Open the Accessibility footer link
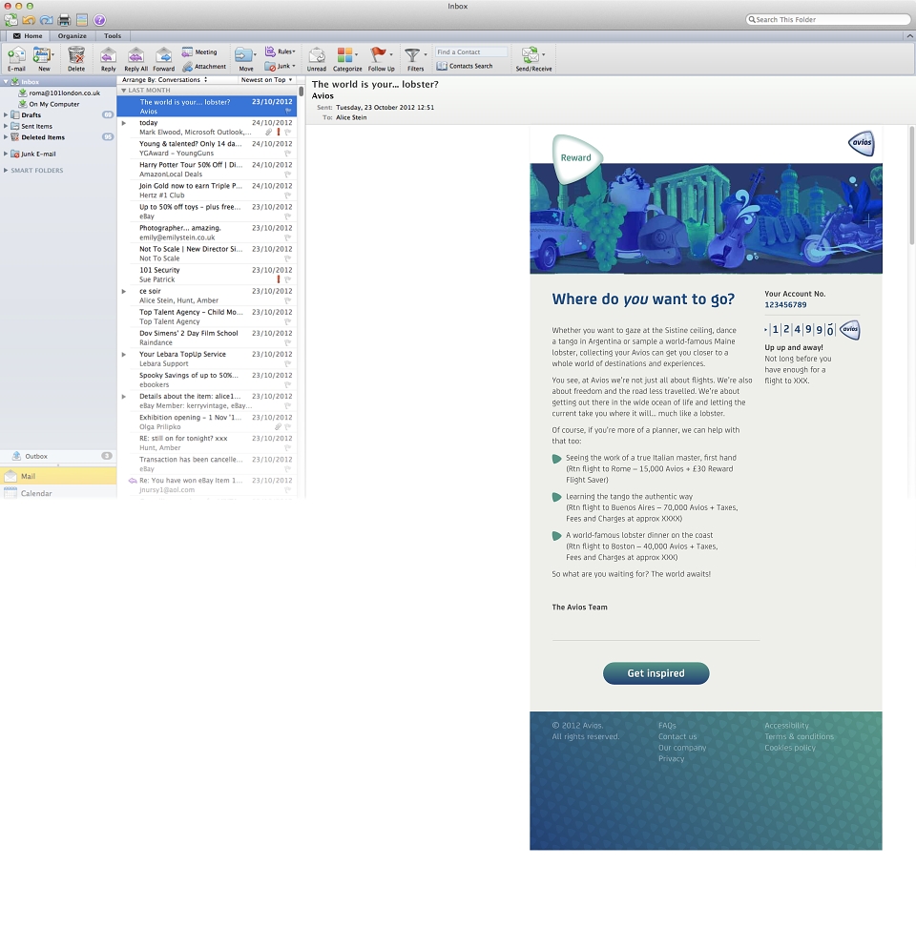 (786, 726)
